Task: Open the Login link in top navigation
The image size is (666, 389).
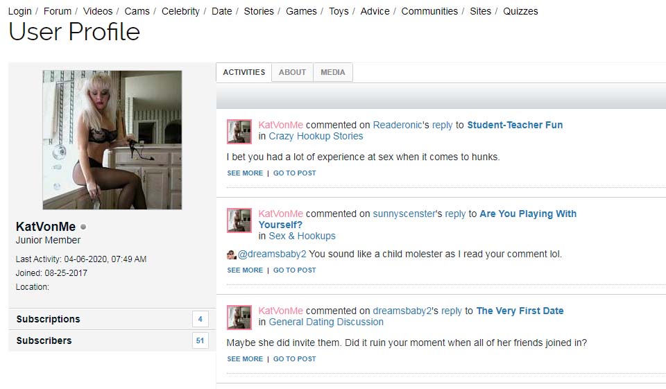Action: pyautogui.click(x=19, y=11)
